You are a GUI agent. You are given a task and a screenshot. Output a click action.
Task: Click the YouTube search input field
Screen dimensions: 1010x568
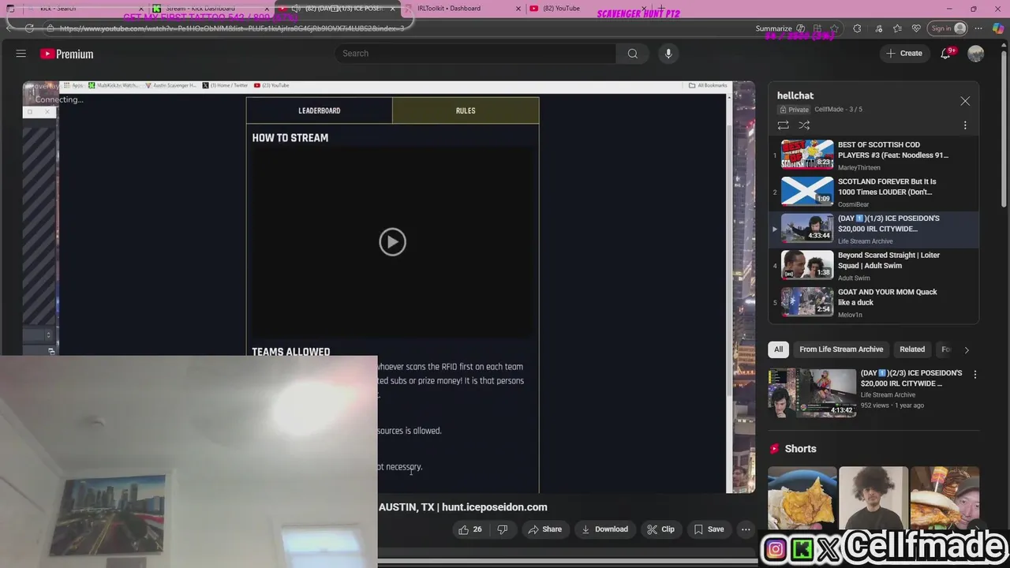click(x=476, y=54)
